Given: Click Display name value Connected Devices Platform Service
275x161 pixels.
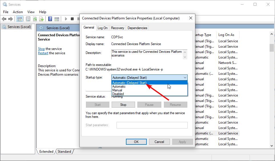Looking at the screenshot, I should pos(136,44).
